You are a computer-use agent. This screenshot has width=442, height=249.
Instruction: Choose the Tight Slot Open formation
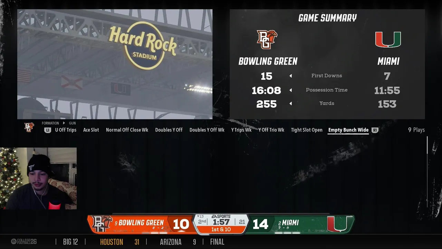(x=307, y=130)
